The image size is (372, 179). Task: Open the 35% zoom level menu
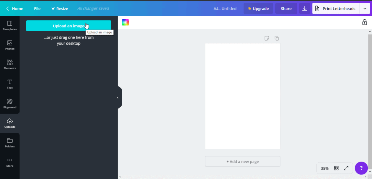pos(324,168)
